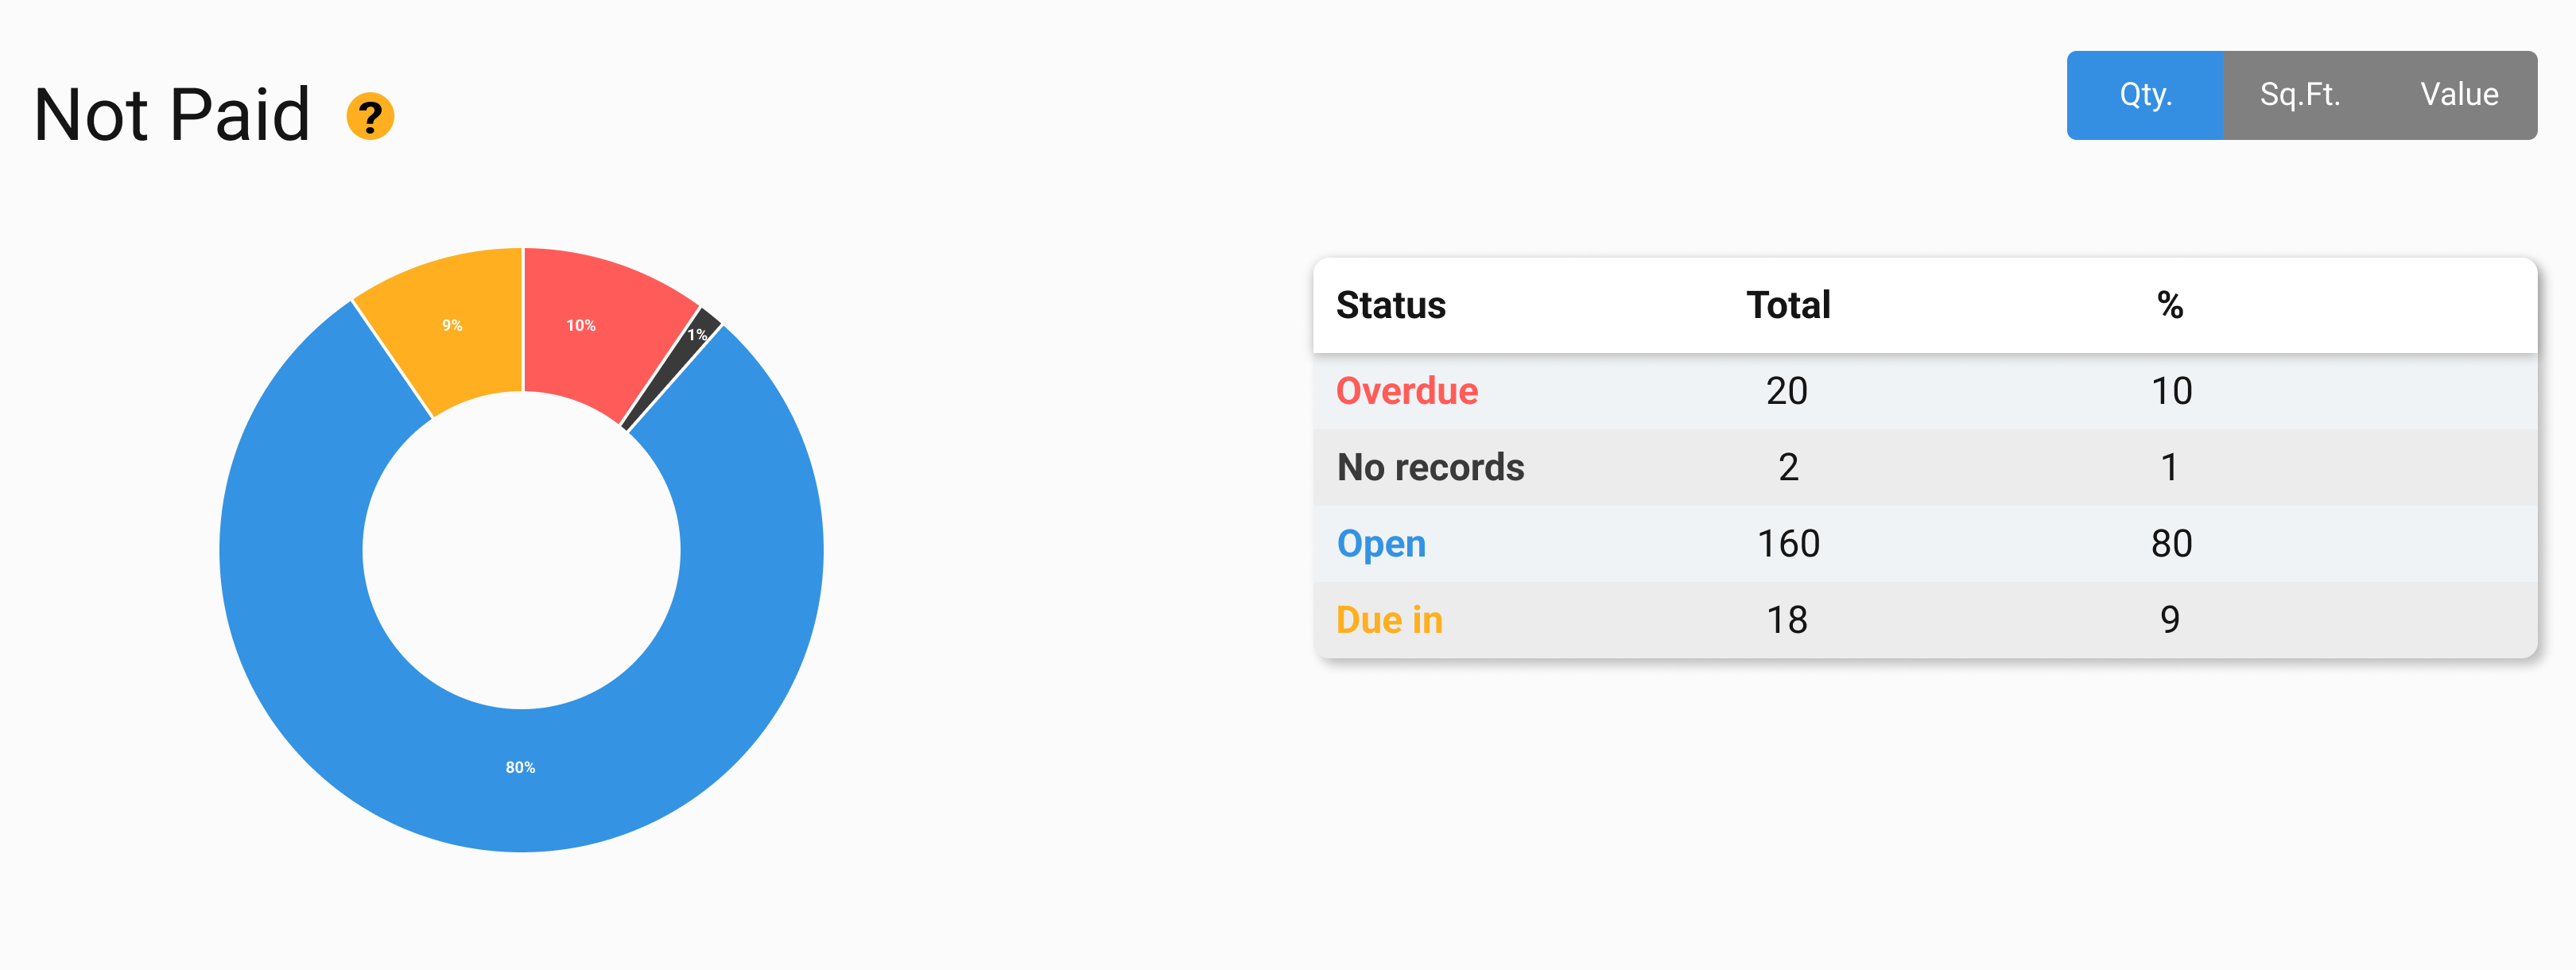Image resolution: width=2576 pixels, height=970 pixels.
Task: Switch to the Value view
Action: click(2459, 95)
